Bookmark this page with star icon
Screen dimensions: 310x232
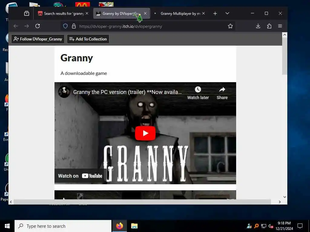[x=230, y=26]
